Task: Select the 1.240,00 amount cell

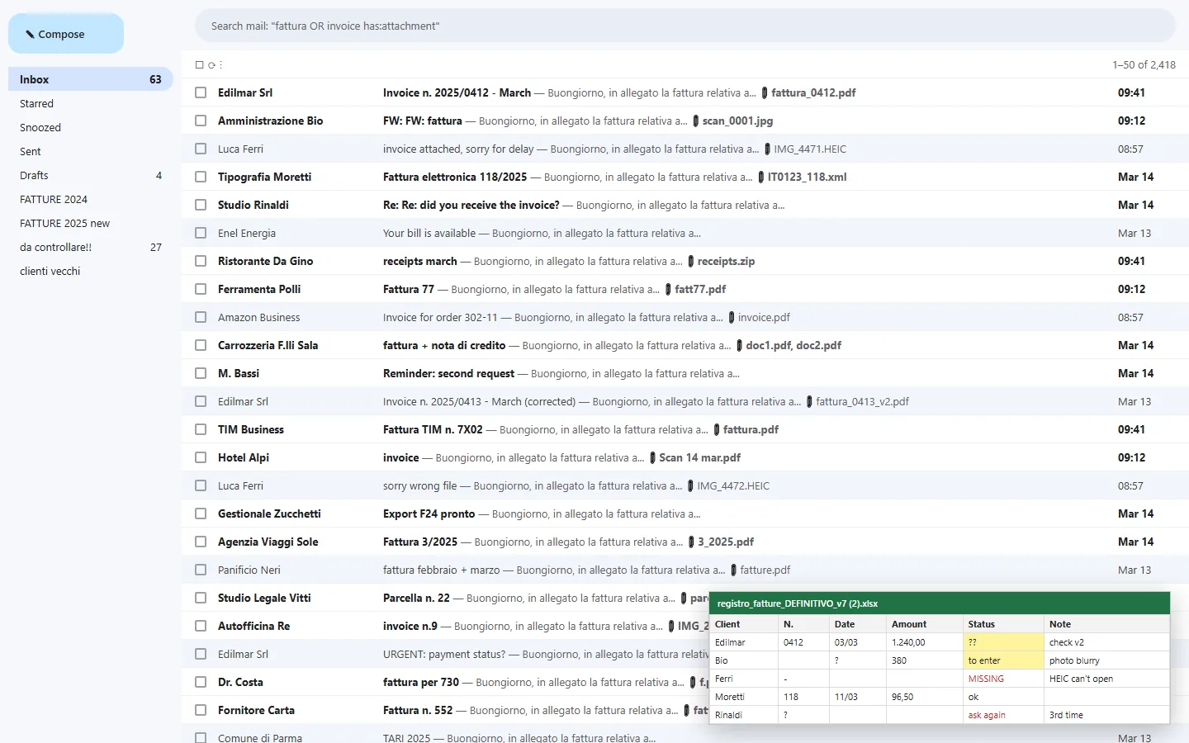Action: click(925, 642)
